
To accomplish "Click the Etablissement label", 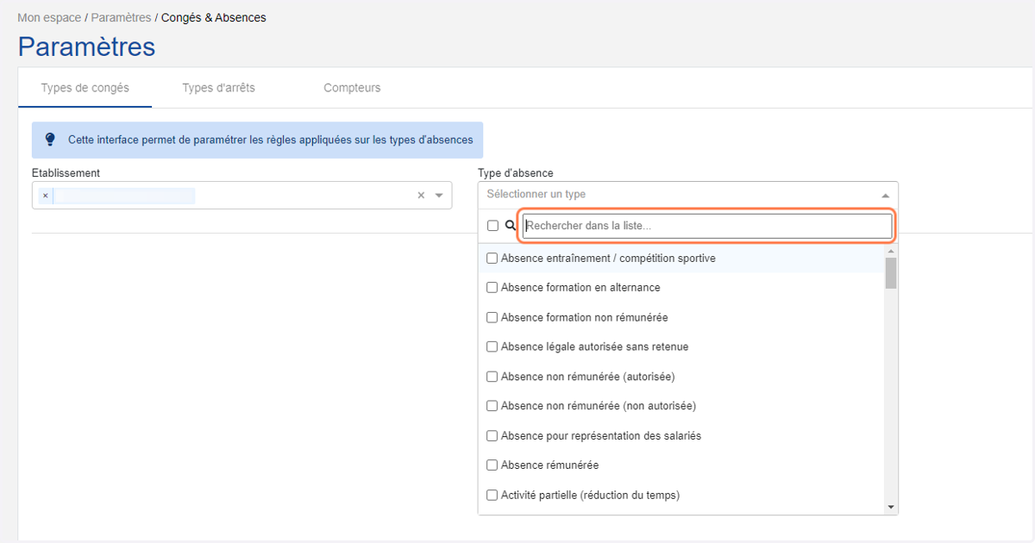I will (66, 173).
